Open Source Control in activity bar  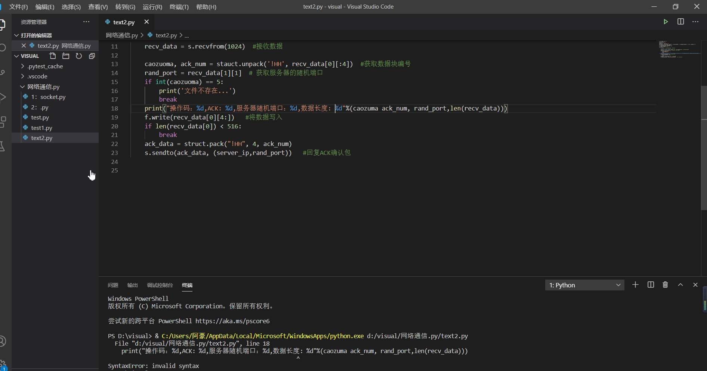coord(3,72)
